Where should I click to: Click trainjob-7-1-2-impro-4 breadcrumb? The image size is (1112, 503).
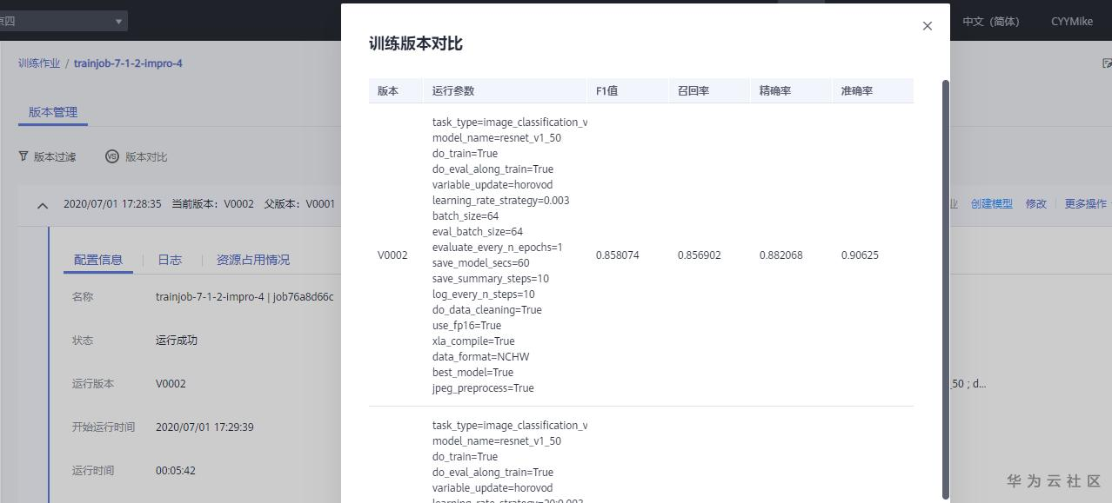pos(128,63)
